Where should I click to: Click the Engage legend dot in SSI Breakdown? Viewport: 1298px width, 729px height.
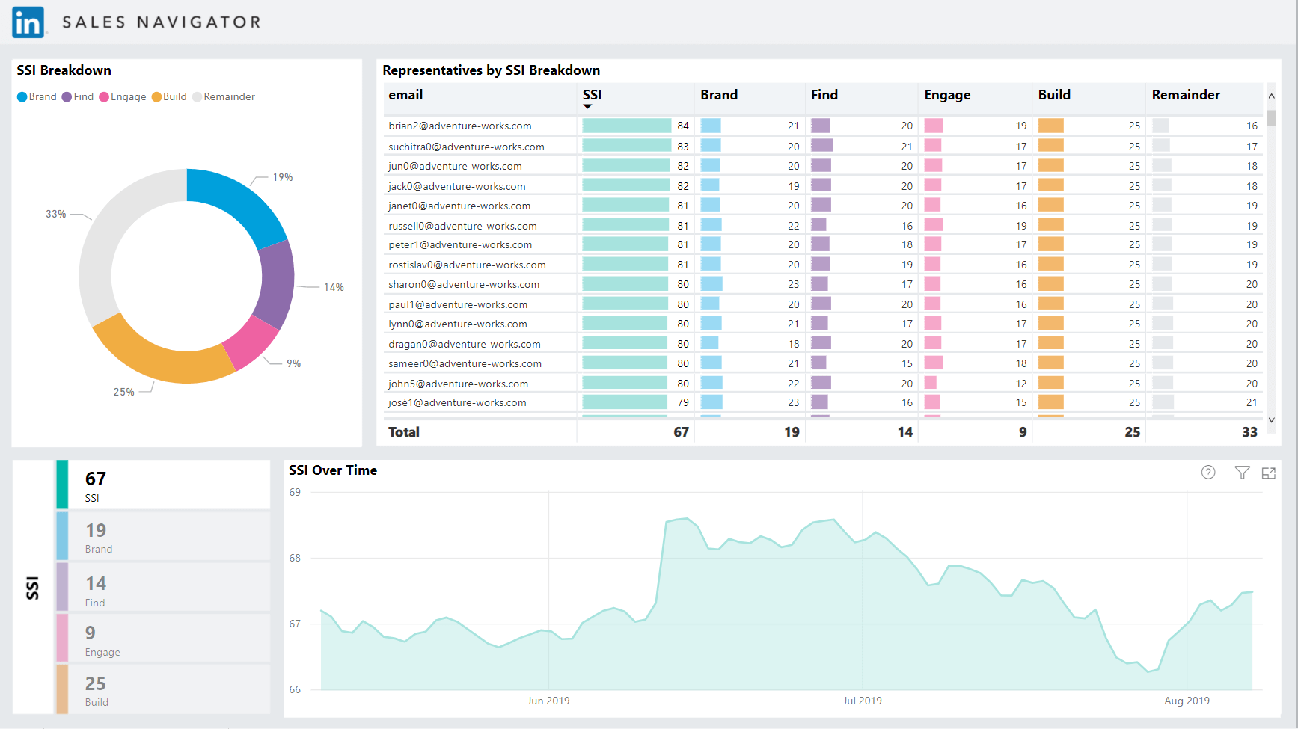tap(104, 97)
